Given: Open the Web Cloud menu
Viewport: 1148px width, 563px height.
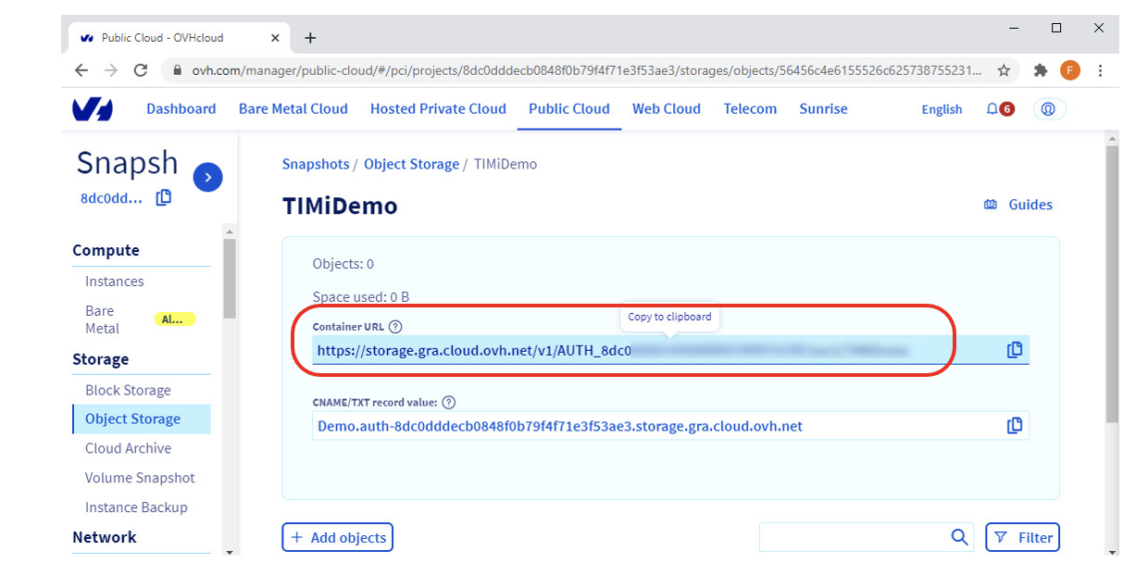Looking at the screenshot, I should coord(666,109).
